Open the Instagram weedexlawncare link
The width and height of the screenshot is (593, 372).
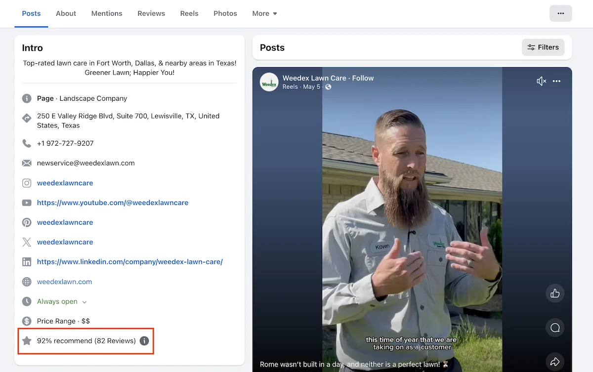(65, 183)
